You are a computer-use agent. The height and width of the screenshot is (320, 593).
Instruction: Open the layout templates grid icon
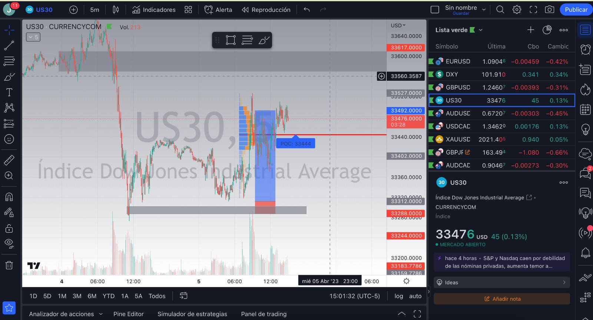pos(188,10)
